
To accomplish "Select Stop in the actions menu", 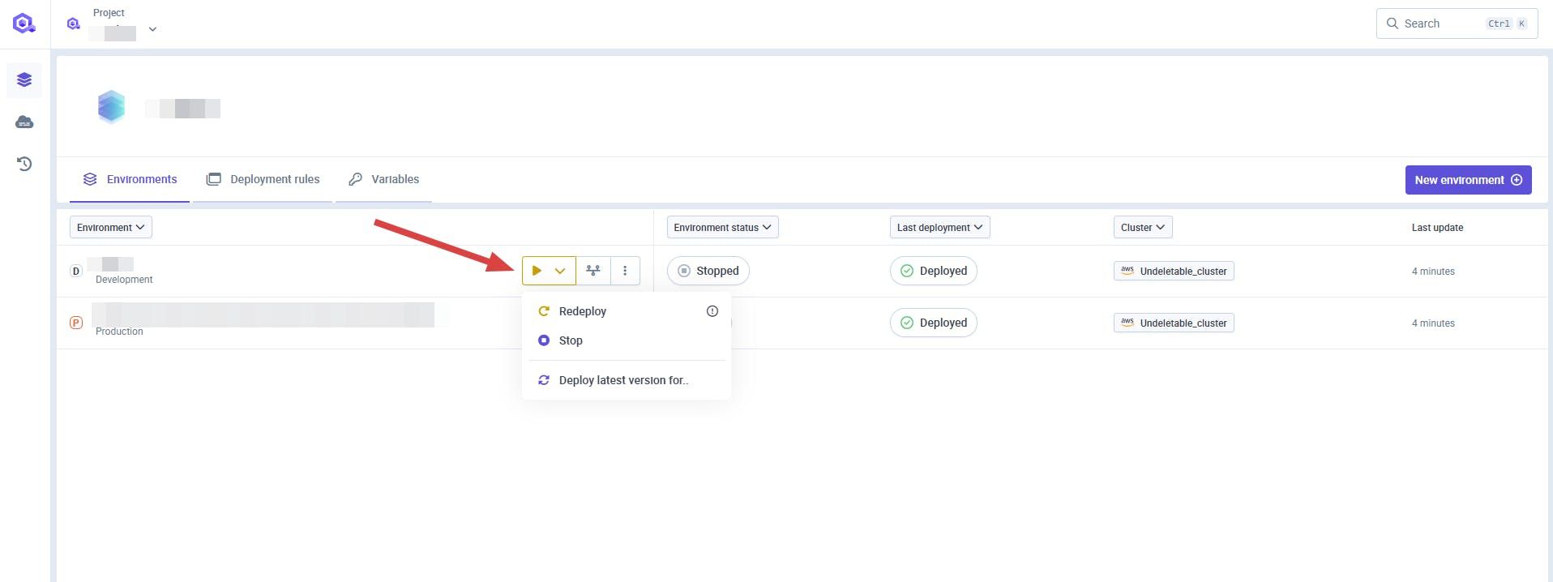I will pos(571,340).
